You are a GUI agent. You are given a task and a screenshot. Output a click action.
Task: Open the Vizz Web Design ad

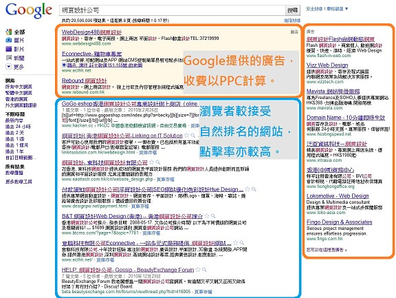(327, 65)
